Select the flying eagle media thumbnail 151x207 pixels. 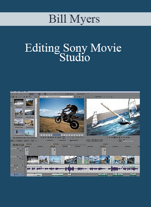[x=19, y=122]
